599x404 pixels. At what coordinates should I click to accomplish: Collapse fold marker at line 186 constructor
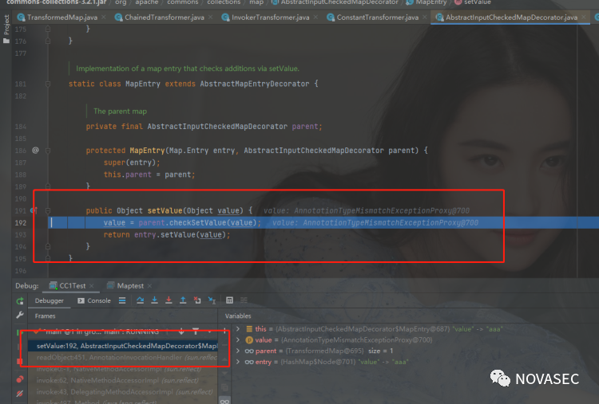click(48, 151)
